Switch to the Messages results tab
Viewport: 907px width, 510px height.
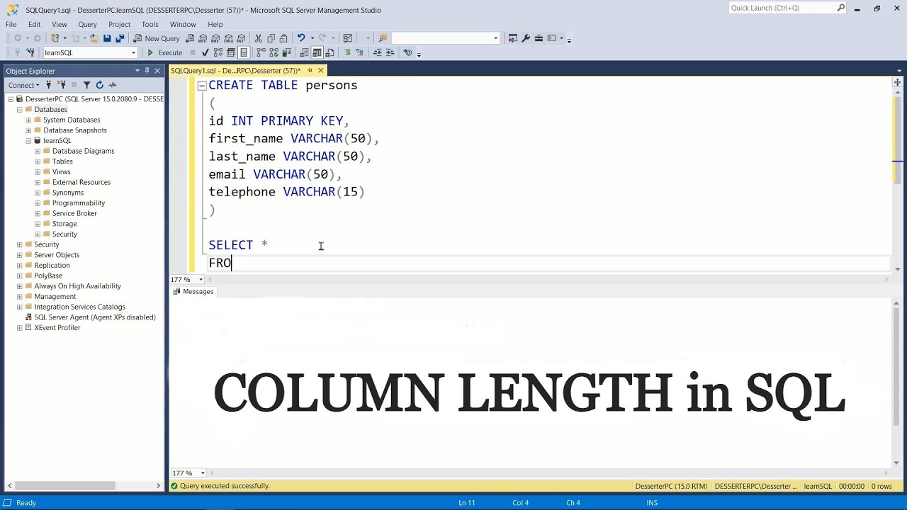(x=193, y=292)
